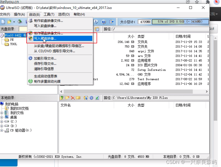The height and width of the screenshot is (167, 221).
Task: Select 我的ISO文档 in local tree
Action: pos(19,108)
